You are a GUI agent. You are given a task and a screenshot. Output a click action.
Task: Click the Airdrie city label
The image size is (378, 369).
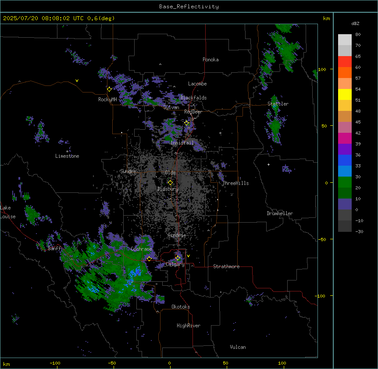177,235
